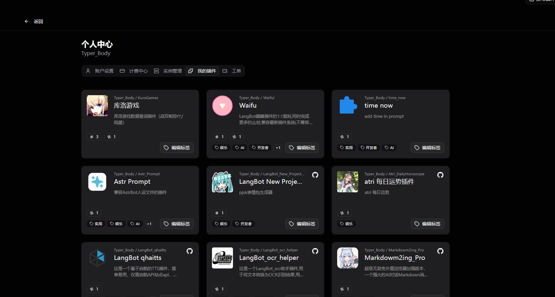Click the # 1 badge on LangBot New Project card

pos(220,213)
